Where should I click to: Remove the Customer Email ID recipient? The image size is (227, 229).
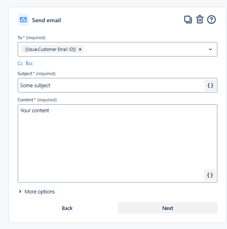[x=80, y=49]
